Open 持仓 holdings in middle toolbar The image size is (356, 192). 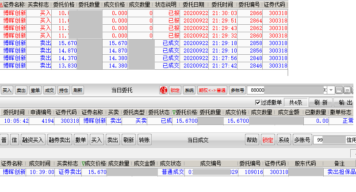tap(64, 90)
